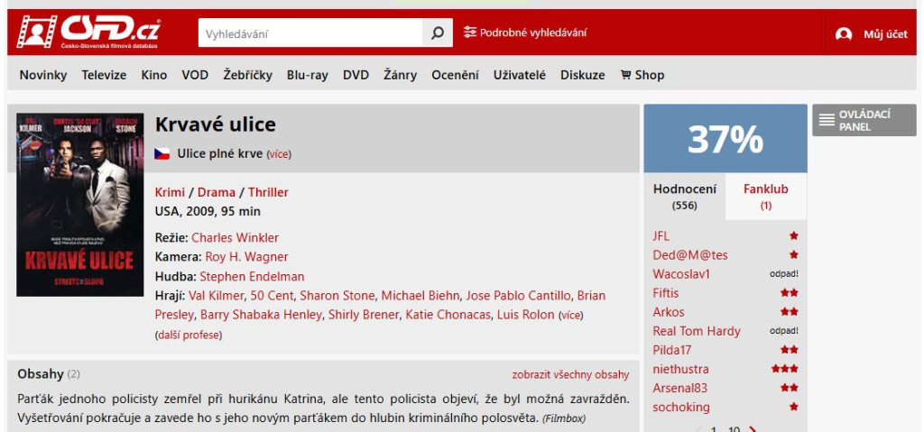Click the shopping cart icon beside Shop

[x=626, y=75]
